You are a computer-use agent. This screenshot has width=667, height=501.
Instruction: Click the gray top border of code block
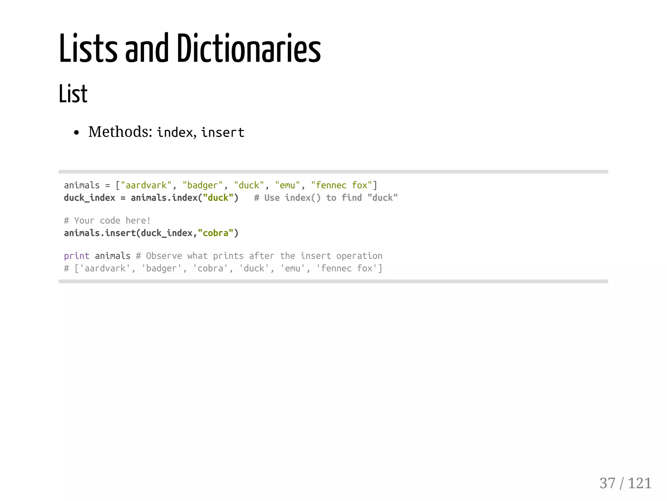click(x=333, y=172)
